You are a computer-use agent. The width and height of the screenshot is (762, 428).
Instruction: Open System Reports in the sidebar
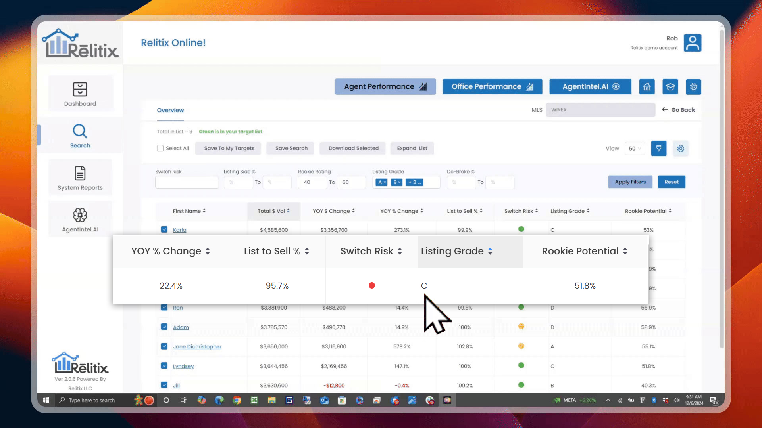click(80, 178)
